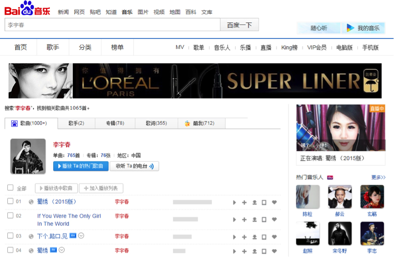Viewport: 394px width, 257px height.
Task: Click 收听 Ta 的电台 button
Action: pyautogui.click(x=134, y=166)
